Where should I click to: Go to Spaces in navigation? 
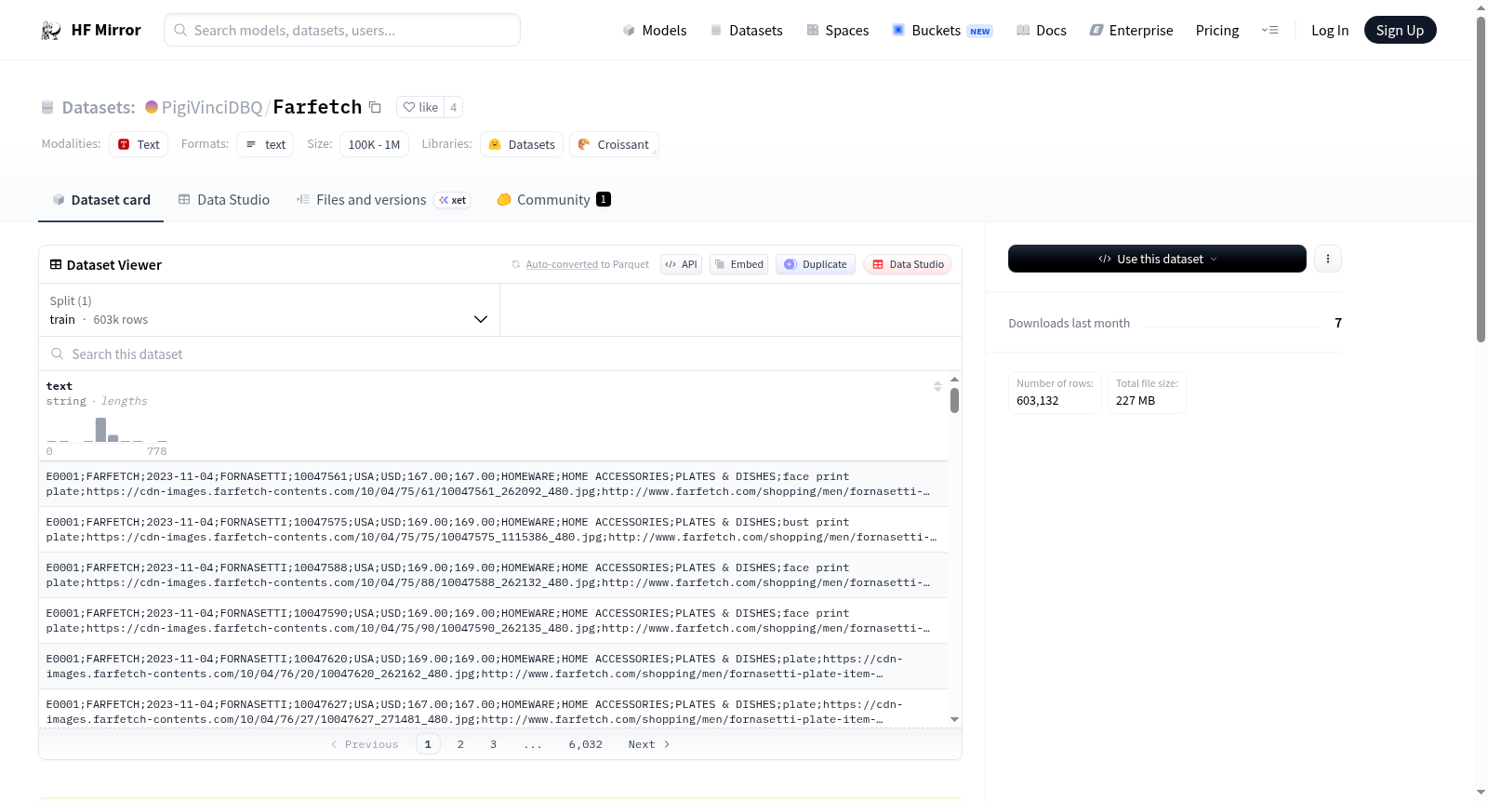pyautogui.click(x=838, y=31)
